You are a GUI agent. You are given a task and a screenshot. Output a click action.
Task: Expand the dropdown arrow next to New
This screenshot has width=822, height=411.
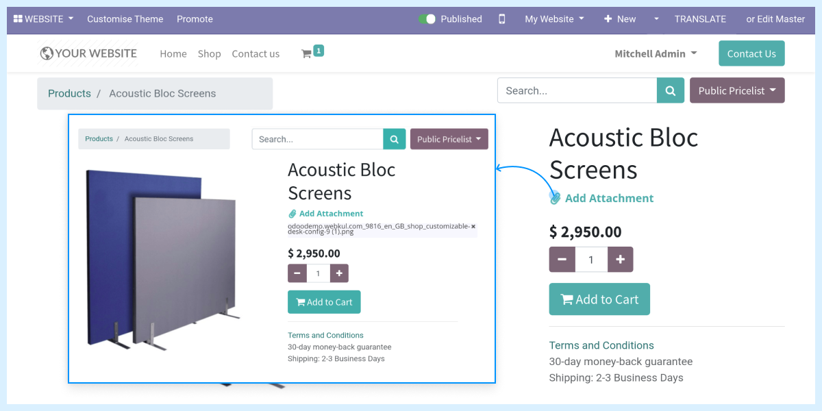point(656,18)
